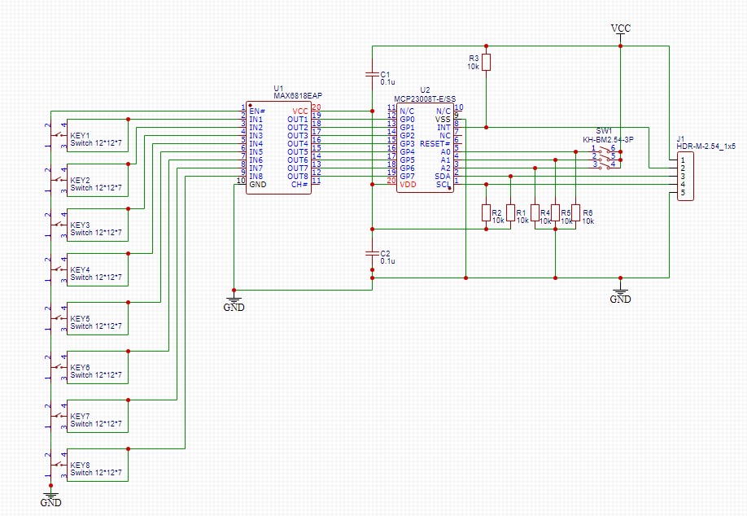
Task: Click the SW1 designator label
Action: click(604, 130)
